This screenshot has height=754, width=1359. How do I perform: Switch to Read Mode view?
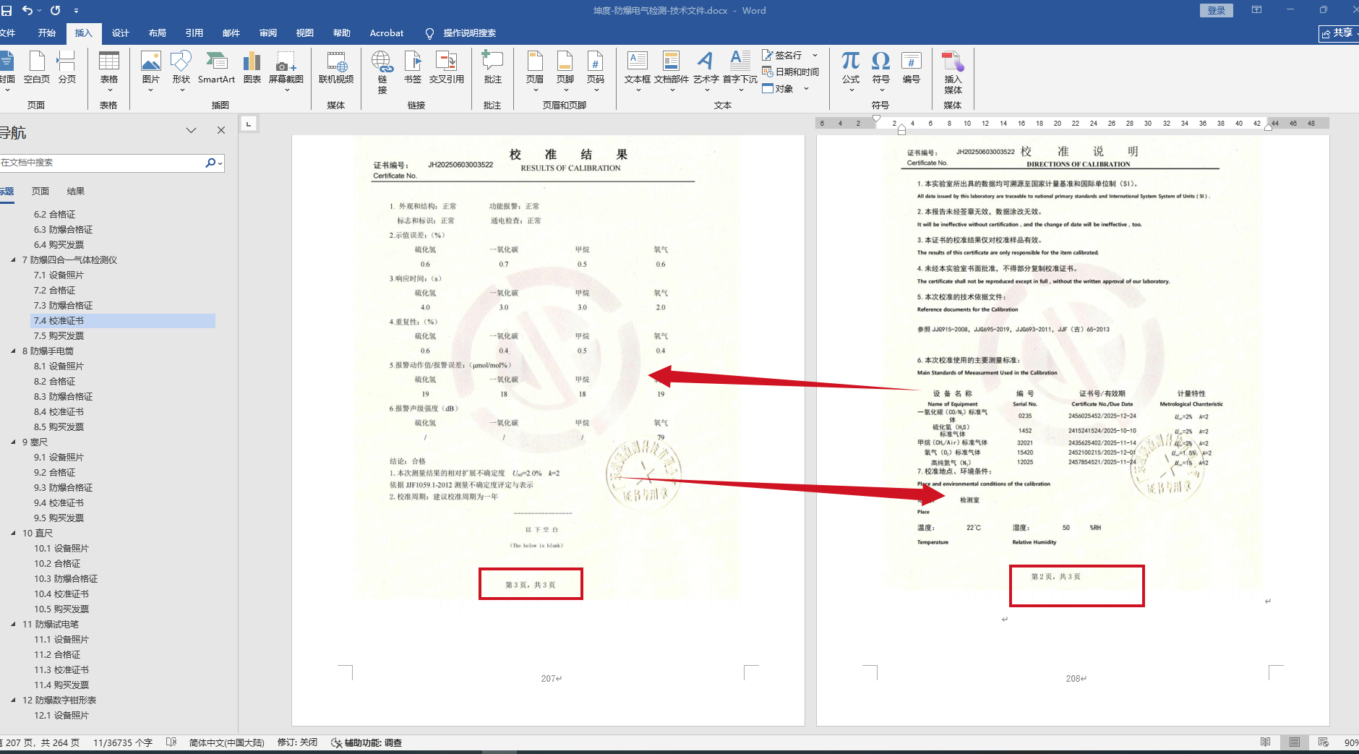click(1265, 742)
